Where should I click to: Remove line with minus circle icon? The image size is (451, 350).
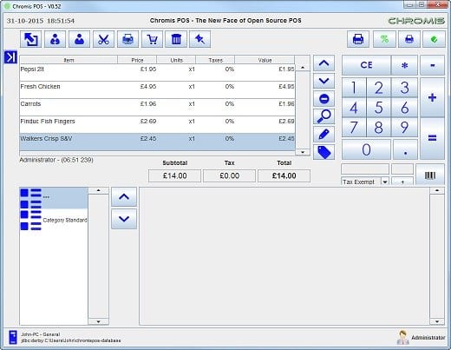[x=324, y=99]
